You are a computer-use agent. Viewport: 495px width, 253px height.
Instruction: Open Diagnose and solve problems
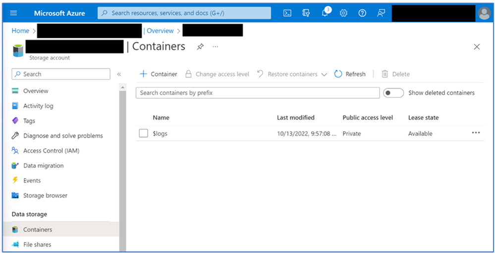pos(63,135)
